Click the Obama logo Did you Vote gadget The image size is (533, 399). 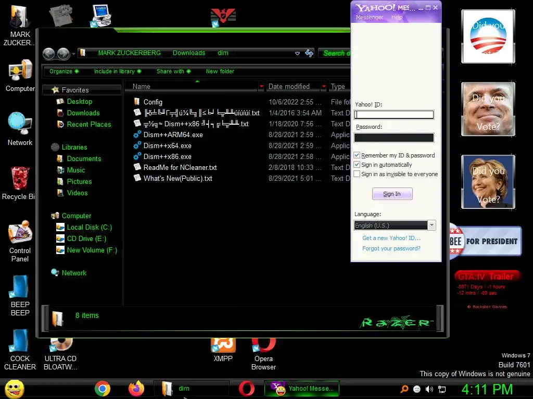488,36
